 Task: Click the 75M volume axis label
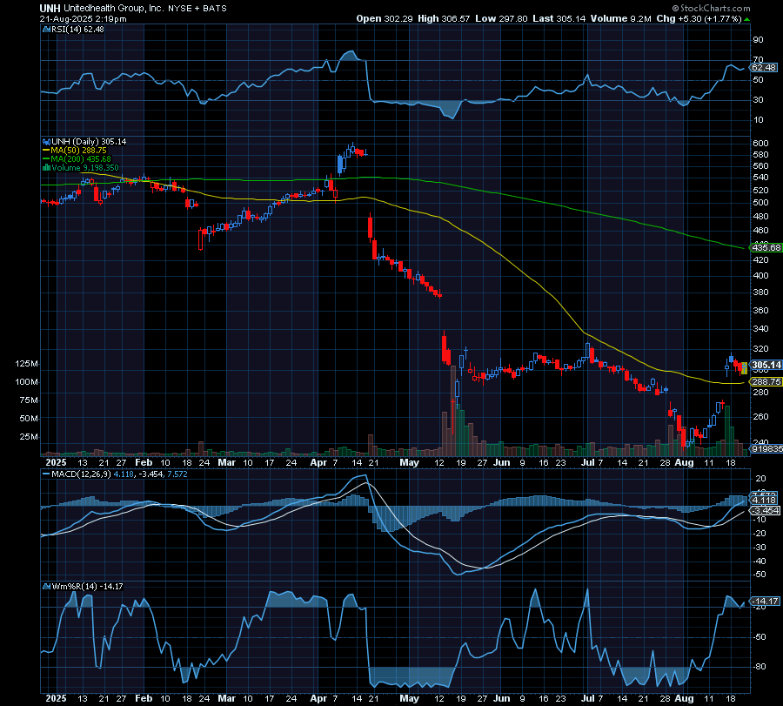pos(29,400)
